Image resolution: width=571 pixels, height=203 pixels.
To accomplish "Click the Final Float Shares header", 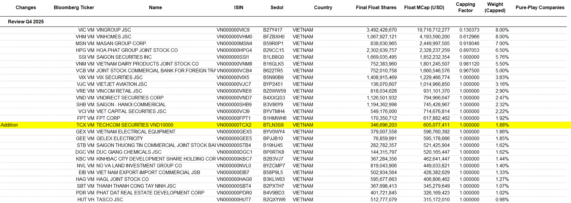I will click(x=376, y=7).
